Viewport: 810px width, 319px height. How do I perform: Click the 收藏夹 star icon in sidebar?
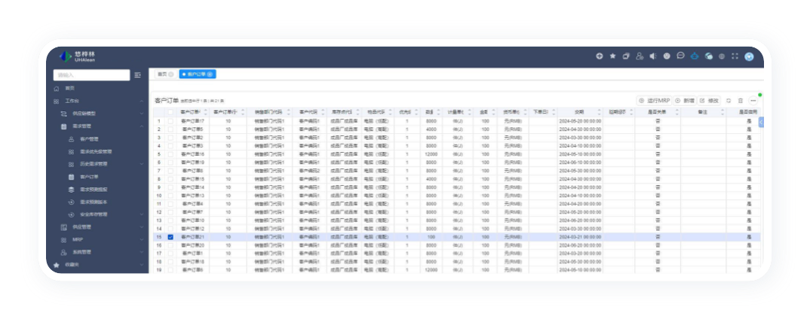tap(57, 265)
